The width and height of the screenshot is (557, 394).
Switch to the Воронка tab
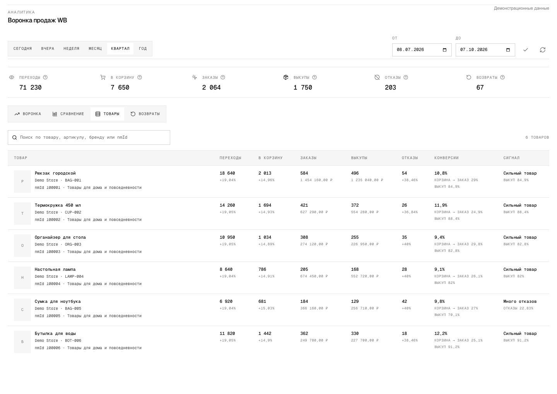(x=28, y=114)
